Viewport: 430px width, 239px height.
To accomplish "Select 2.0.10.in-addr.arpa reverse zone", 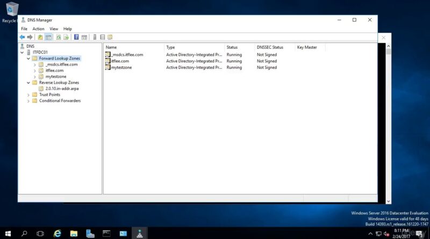I will click(62, 89).
